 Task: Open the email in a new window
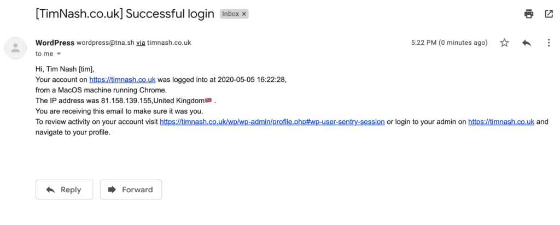(549, 14)
